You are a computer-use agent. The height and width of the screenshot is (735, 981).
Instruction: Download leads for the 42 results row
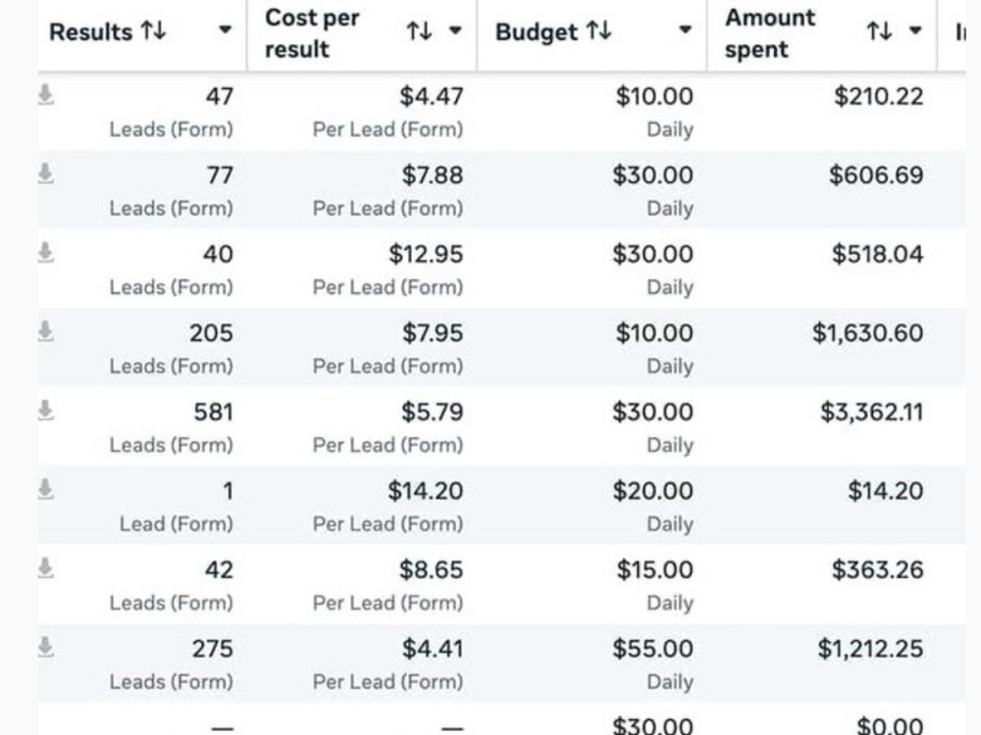point(46,569)
